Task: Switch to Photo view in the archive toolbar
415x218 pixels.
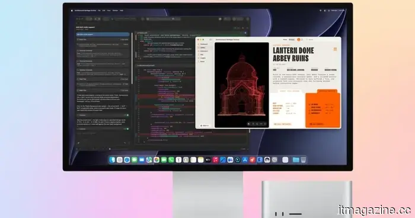Action: 285,40
